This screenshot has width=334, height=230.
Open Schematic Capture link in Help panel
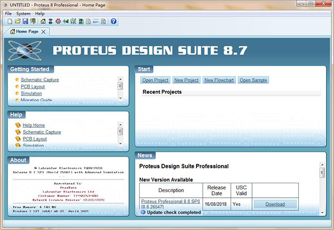pos(42,132)
